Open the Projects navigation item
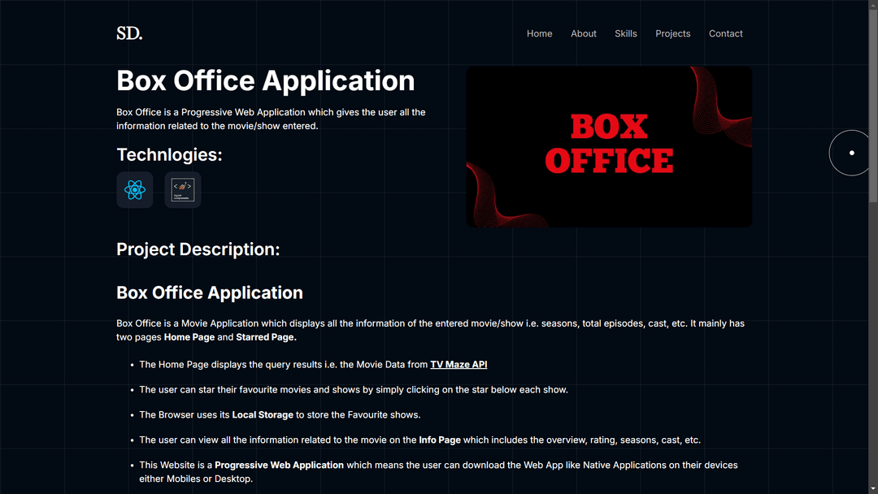 tap(672, 33)
